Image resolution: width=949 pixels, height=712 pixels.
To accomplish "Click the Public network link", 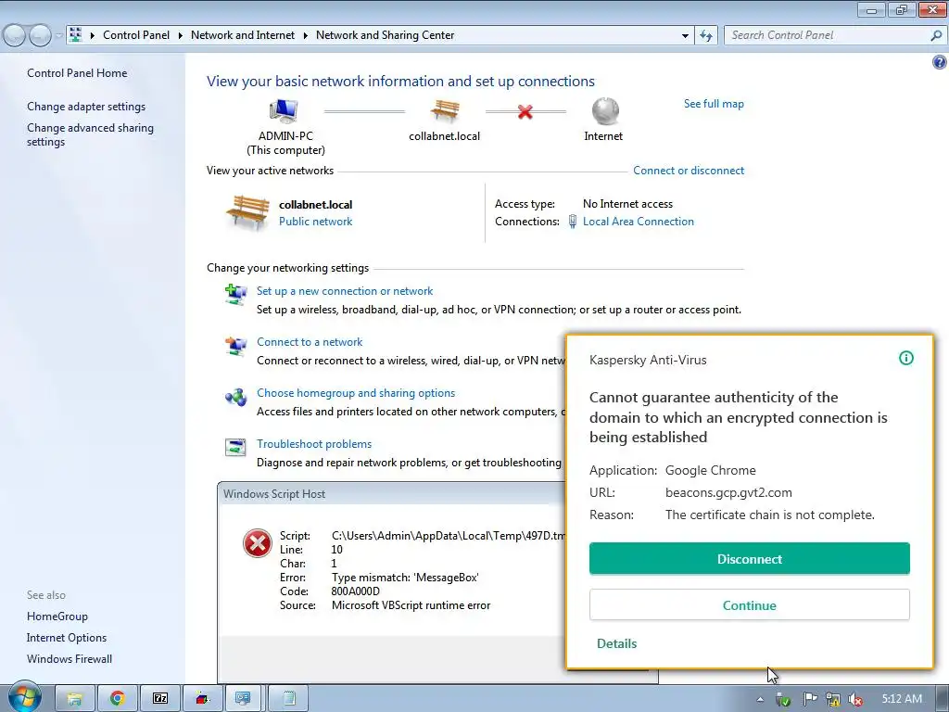I will [315, 222].
